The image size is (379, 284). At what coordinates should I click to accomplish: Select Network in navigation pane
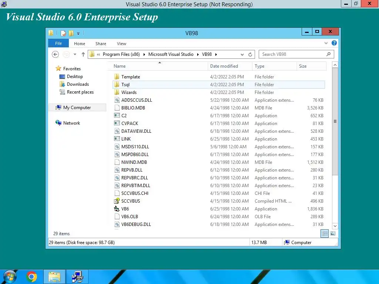[71, 123]
